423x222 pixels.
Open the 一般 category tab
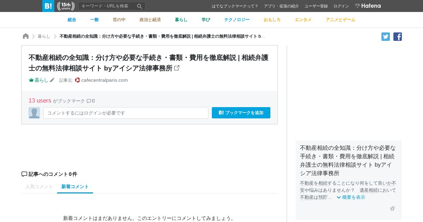point(94,20)
